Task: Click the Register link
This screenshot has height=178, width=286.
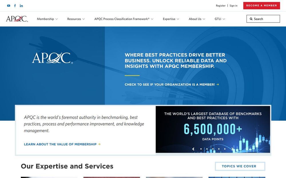Action: (221, 6)
